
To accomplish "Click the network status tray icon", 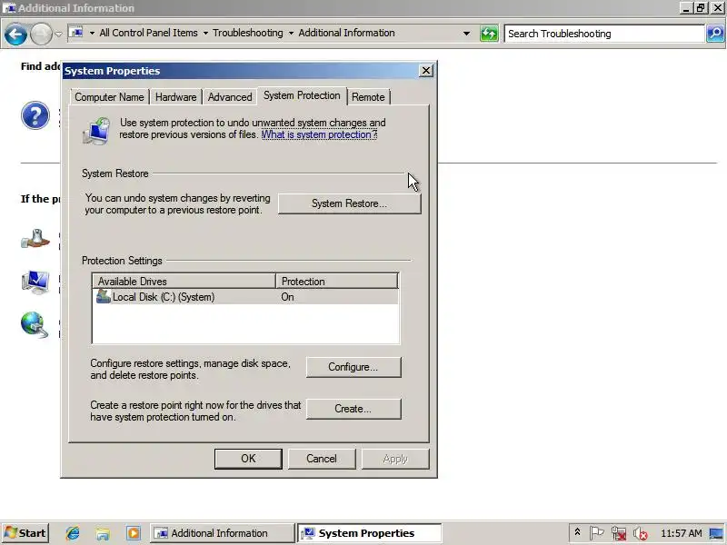I will [x=619, y=533].
